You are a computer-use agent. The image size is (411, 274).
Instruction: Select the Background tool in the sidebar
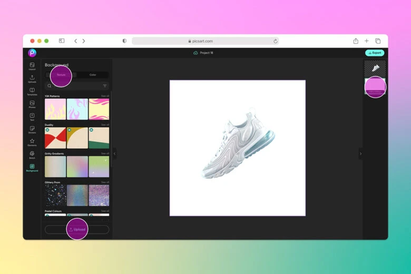[x=32, y=168]
